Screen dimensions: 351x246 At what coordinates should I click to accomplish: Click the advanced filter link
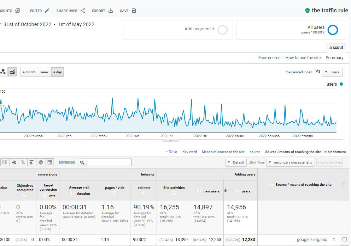[67, 162]
